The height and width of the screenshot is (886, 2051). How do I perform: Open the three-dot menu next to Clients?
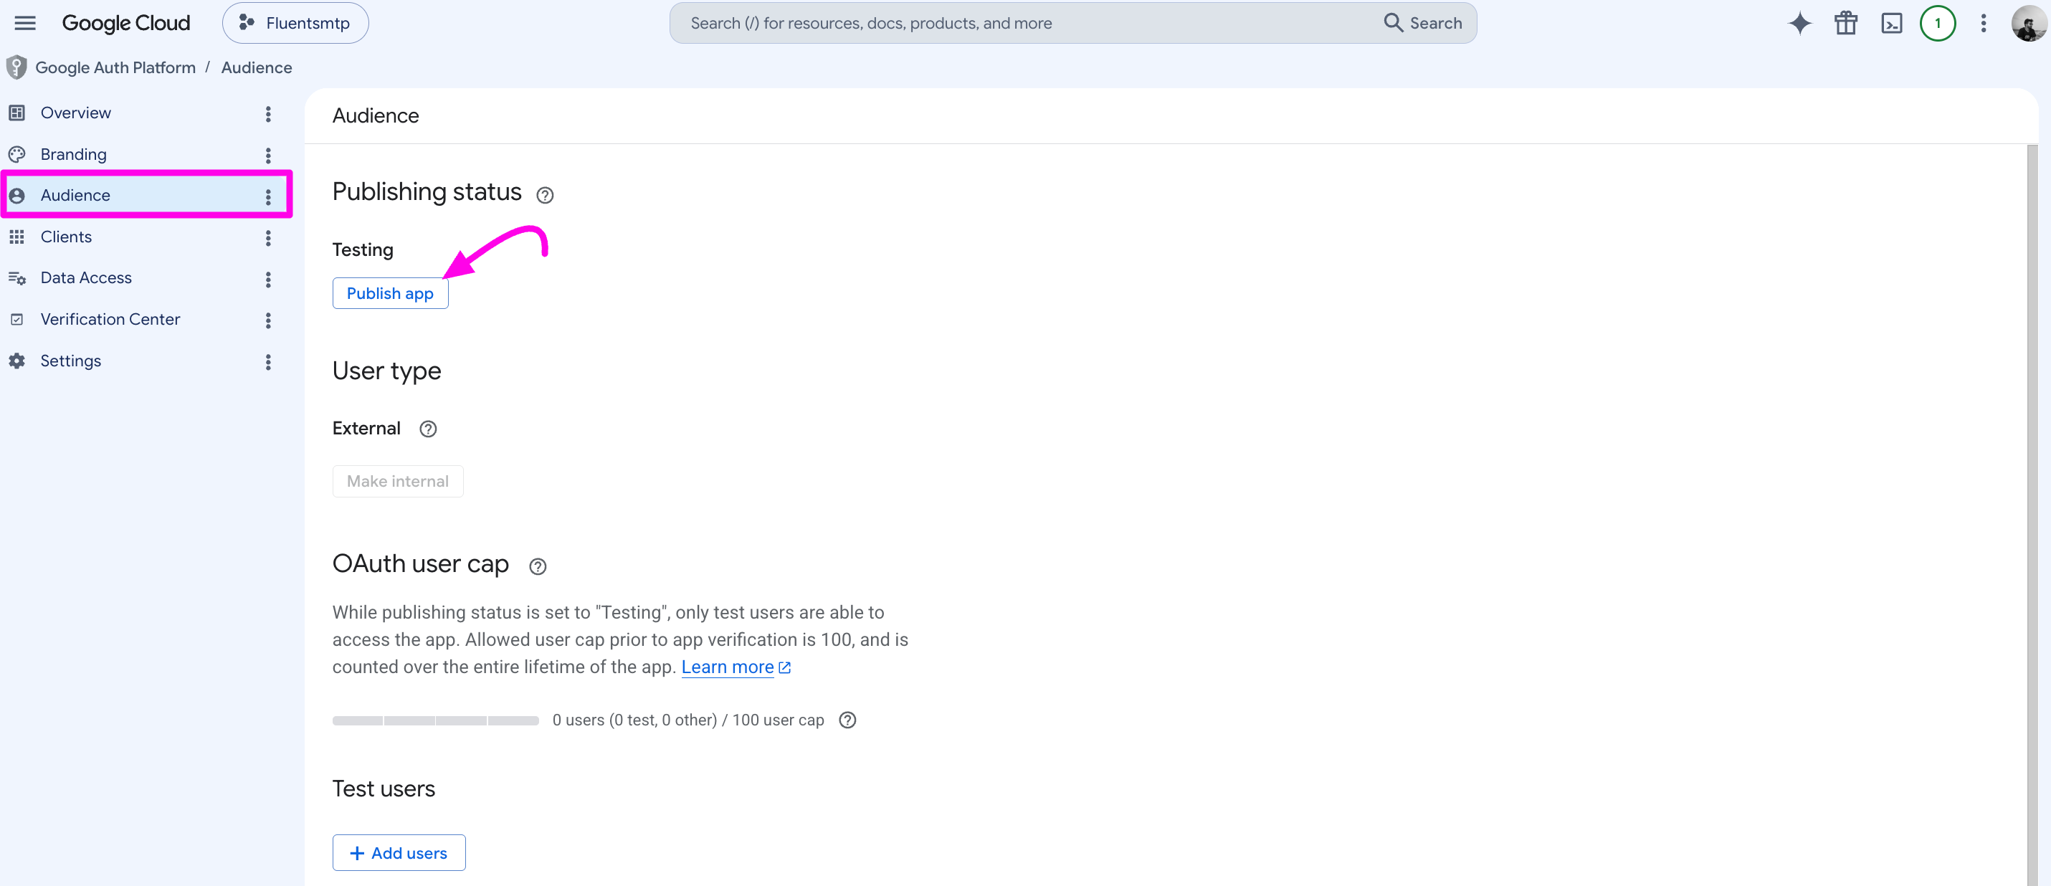(268, 238)
